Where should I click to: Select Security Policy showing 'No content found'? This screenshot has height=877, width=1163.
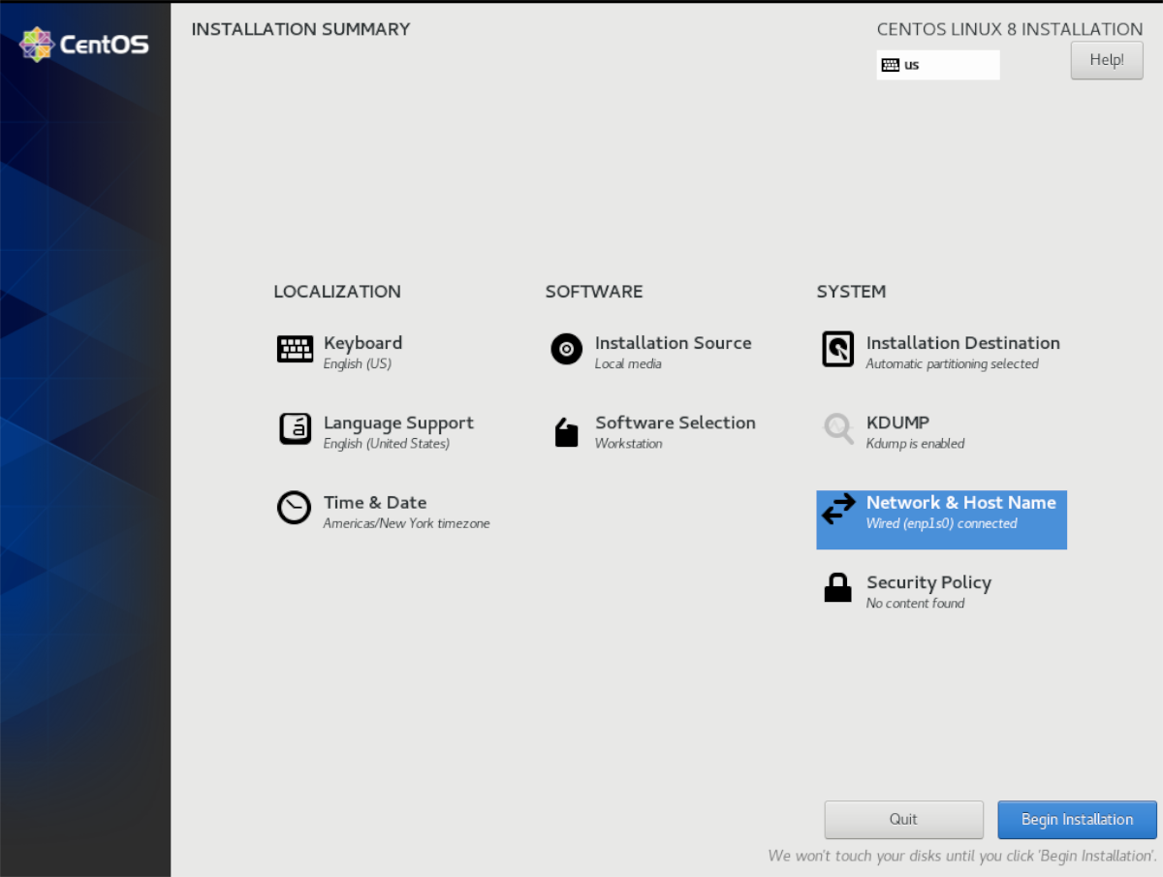click(928, 591)
